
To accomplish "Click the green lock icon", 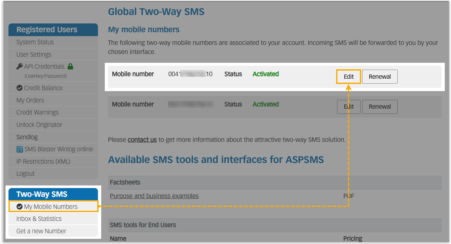I will click(70, 66).
